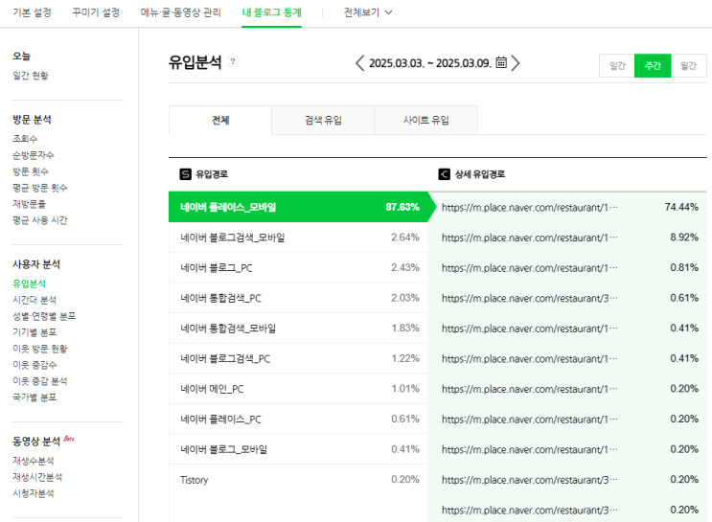Open 시간대 분석 in sidebar
The image size is (712, 522).
click(34, 300)
